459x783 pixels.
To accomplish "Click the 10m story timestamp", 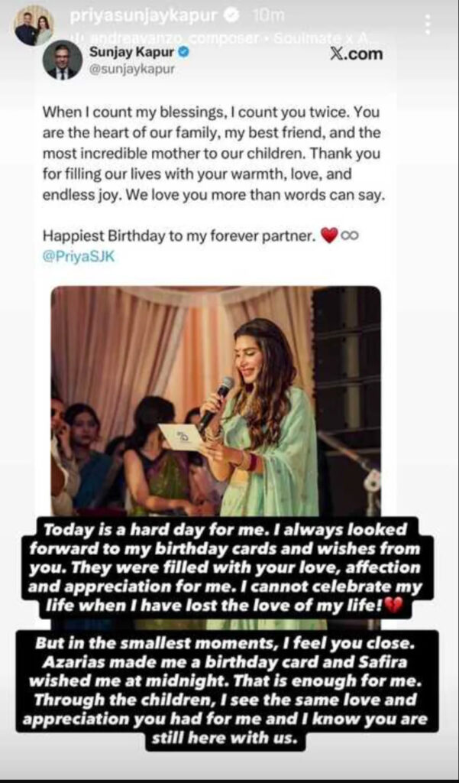I will point(268,16).
